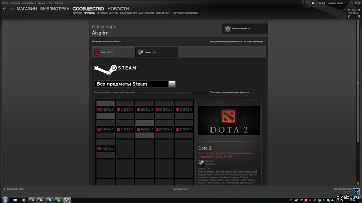Open the Steam menu in the menu bar
This screenshot has width=362, height=203.
[x=5, y=3]
